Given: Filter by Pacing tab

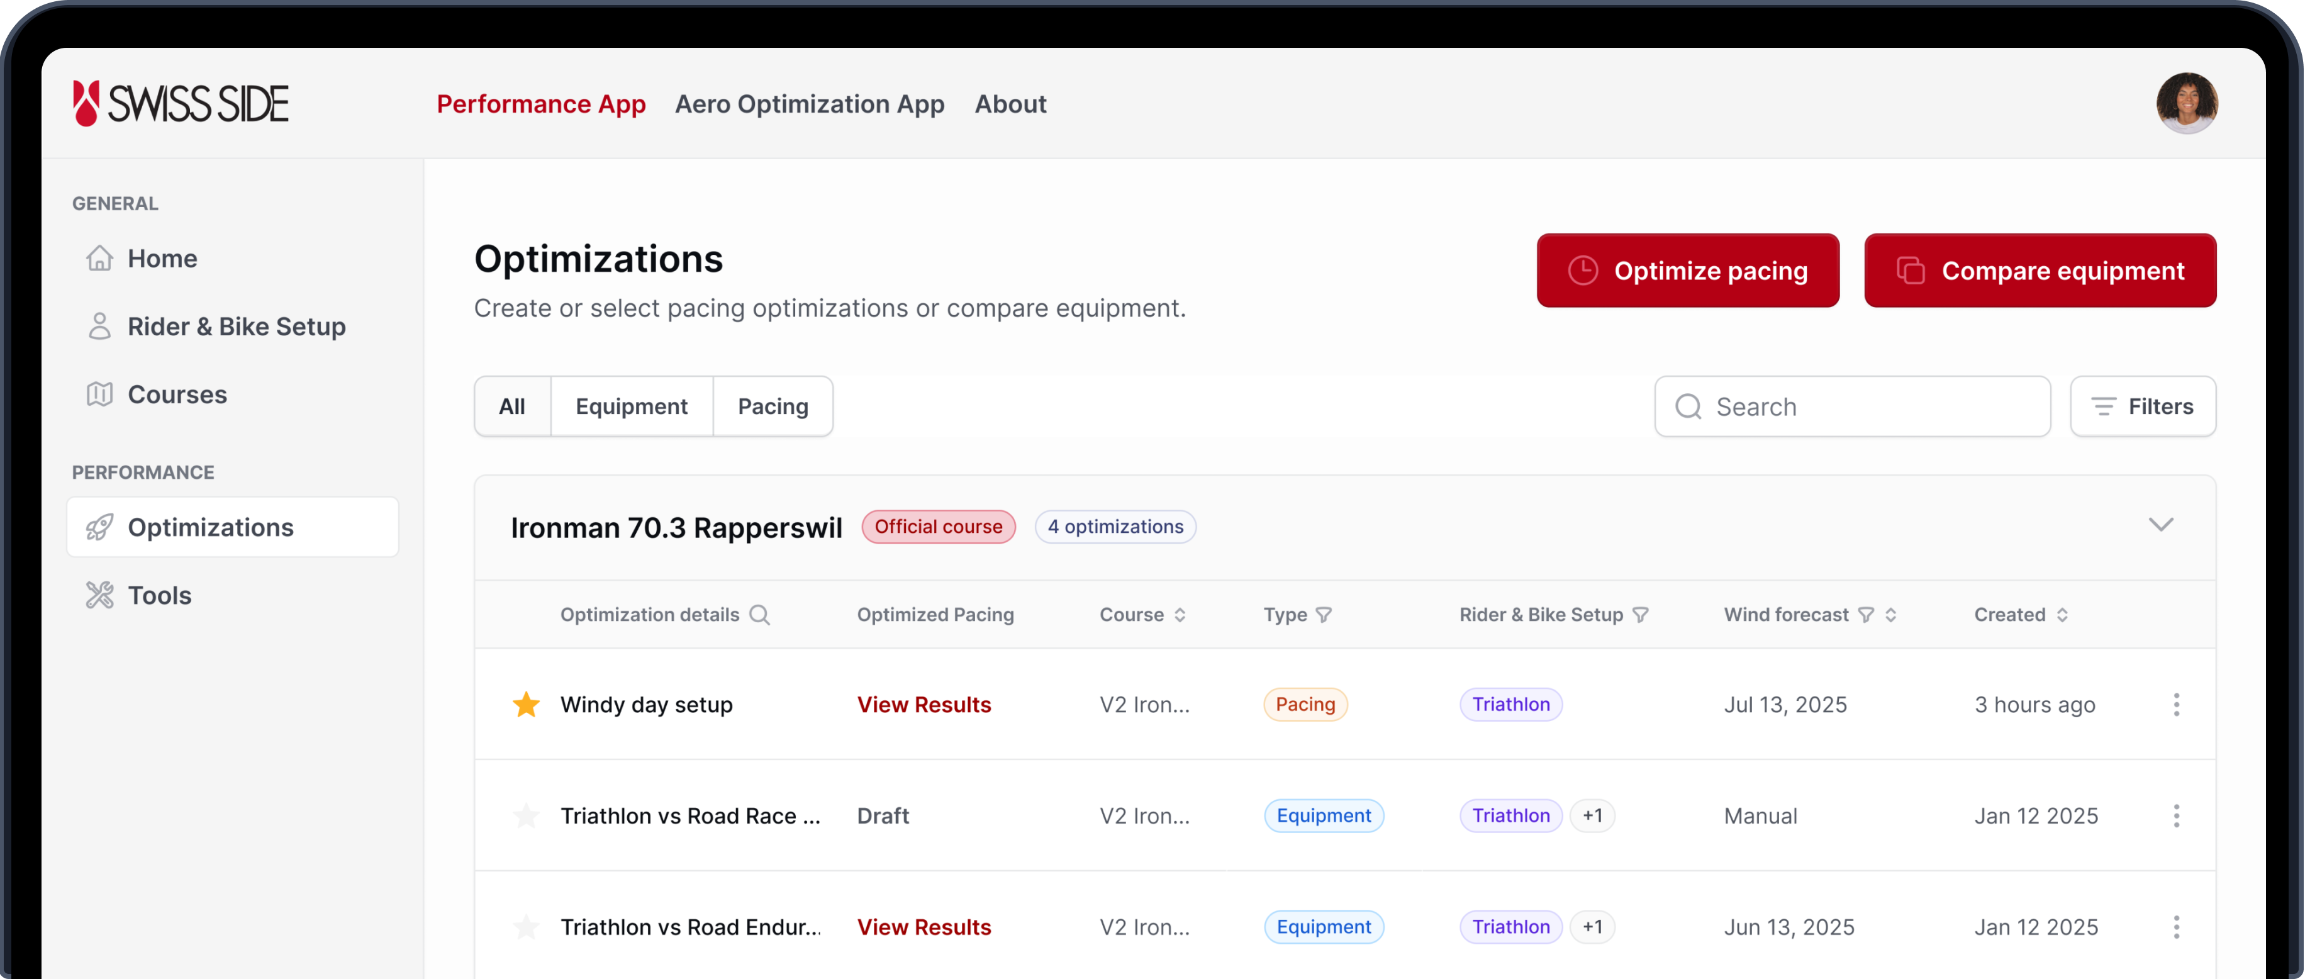Looking at the screenshot, I should (773, 406).
